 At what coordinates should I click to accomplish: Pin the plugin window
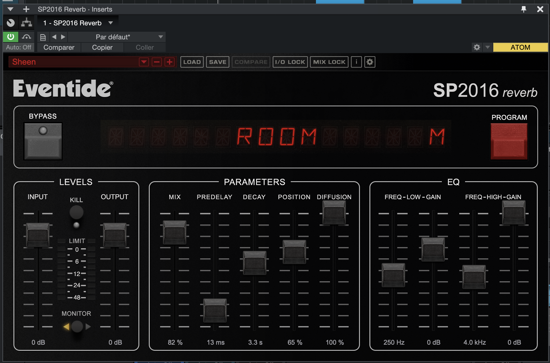click(524, 9)
